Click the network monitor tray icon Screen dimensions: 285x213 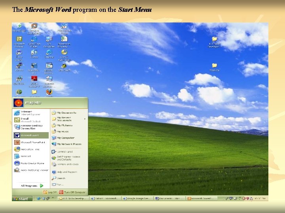(x=231, y=198)
